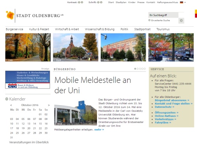This screenshot has width=197, height=145.
Task: Click the left Kontrast adjustment icon
Action: point(79,2)
